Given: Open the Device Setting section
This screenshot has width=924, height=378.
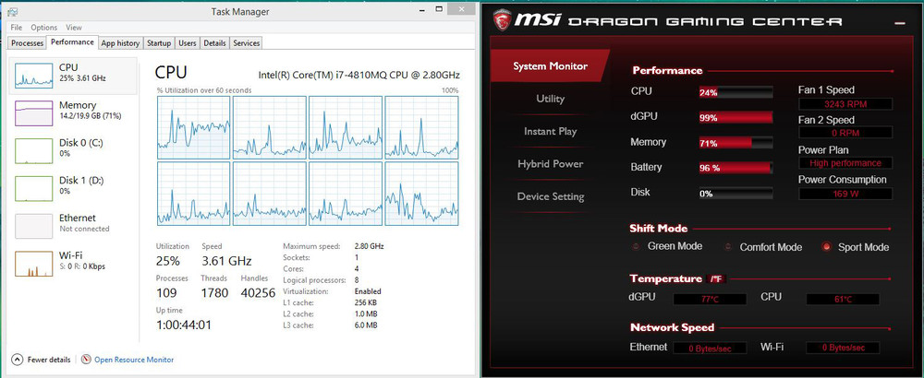Looking at the screenshot, I should point(550,196).
